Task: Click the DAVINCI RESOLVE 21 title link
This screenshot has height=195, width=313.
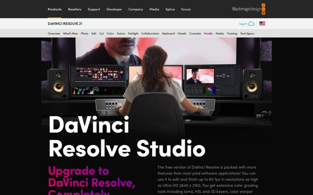Action: [x=65, y=24]
